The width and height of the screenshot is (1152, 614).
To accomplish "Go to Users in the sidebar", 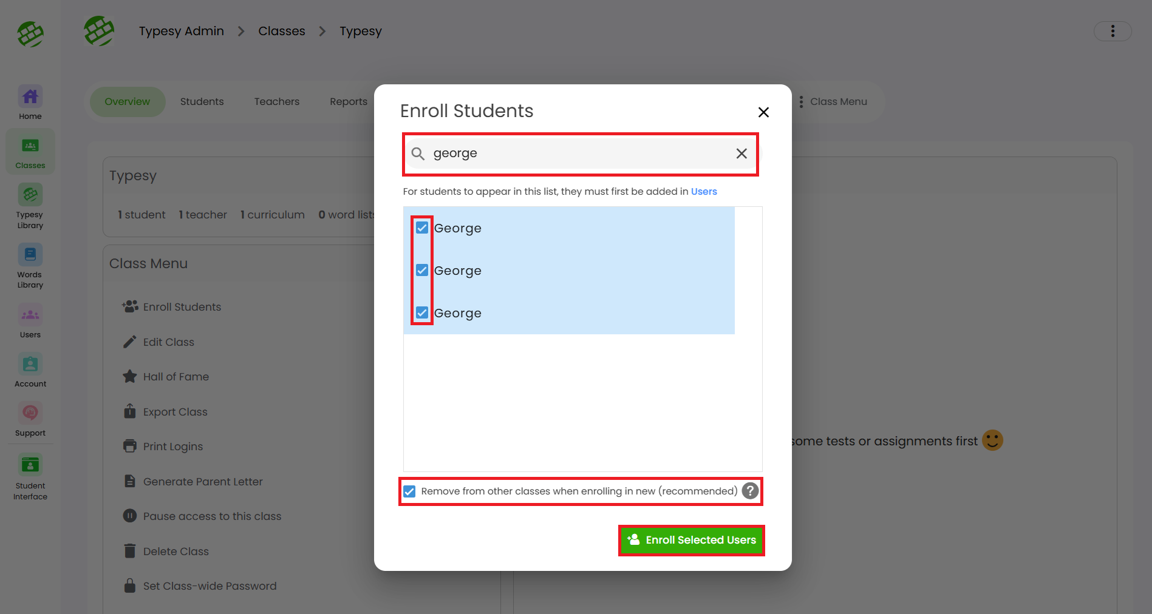I will (x=30, y=315).
